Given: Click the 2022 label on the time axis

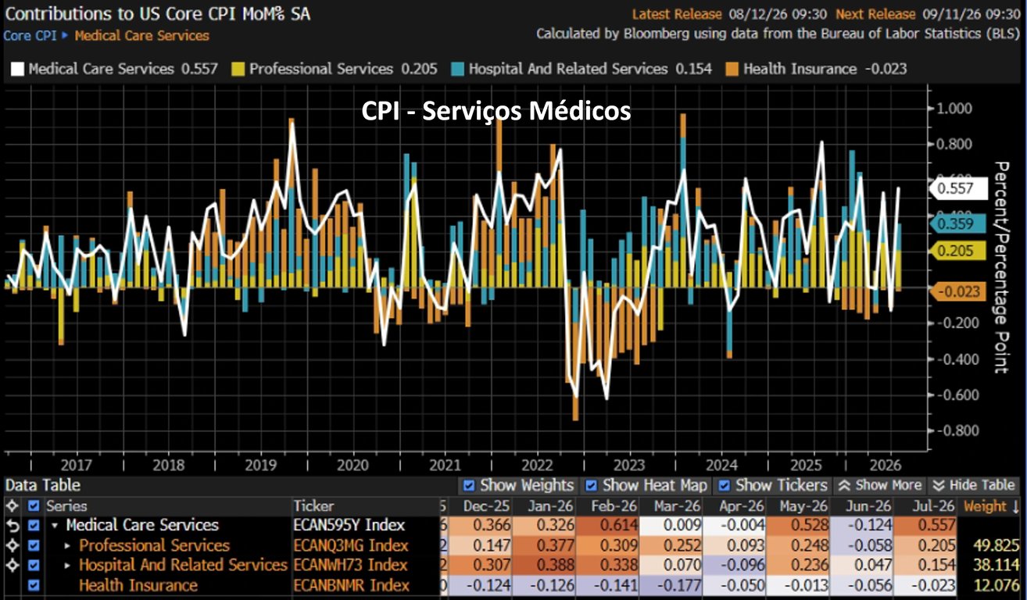Looking at the screenshot, I should (539, 465).
